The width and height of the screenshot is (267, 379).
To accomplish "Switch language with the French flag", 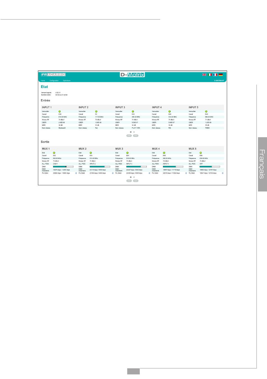I will [x=215, y=75].
